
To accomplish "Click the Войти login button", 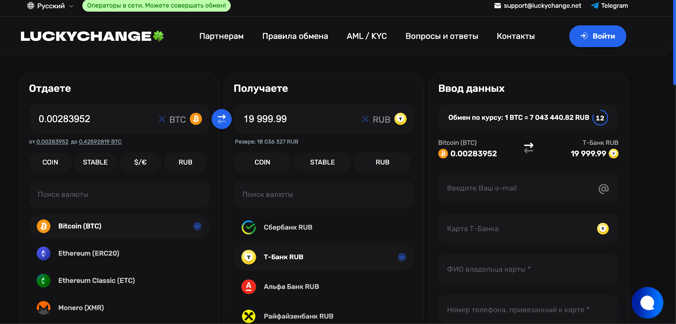I will (x=597, y=36).
